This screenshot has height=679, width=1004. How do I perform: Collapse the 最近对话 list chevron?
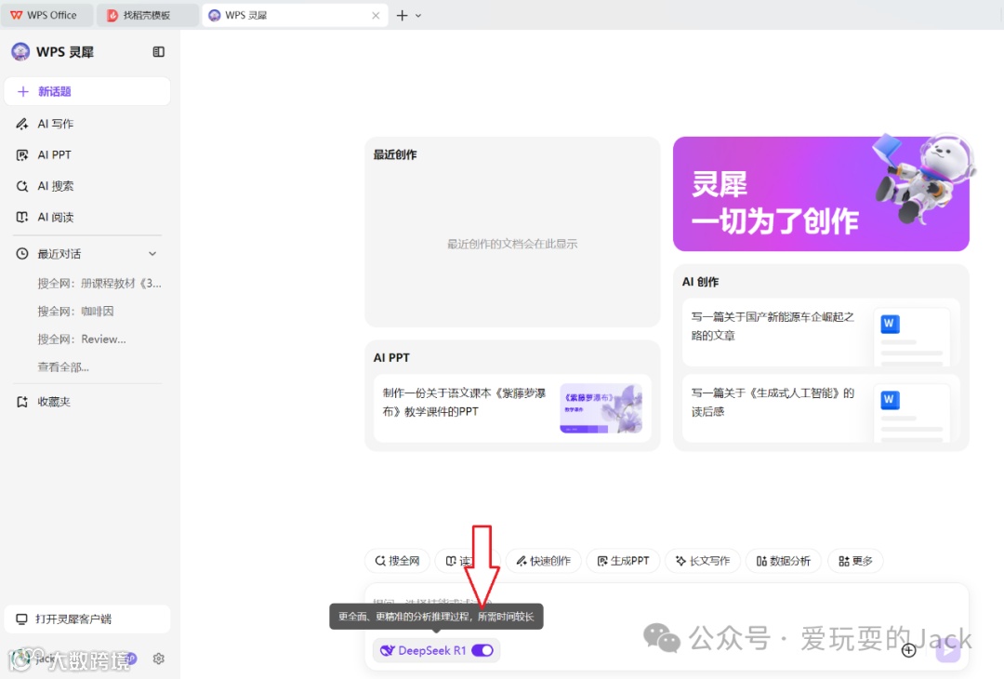click(x=152, y=254)
